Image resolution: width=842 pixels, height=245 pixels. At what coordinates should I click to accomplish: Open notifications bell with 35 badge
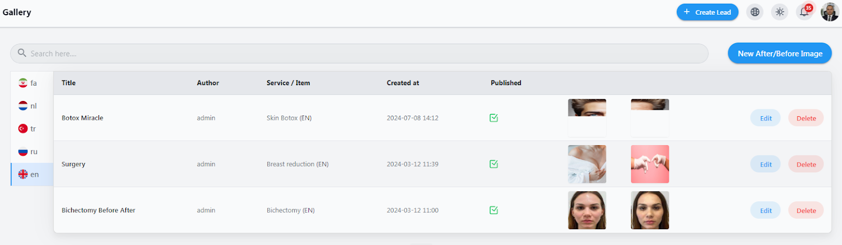[805, 12]
